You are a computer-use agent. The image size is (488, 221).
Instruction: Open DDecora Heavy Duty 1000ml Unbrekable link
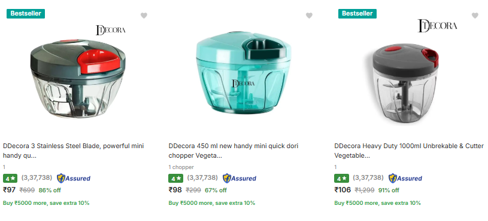(x=409, y=151)
